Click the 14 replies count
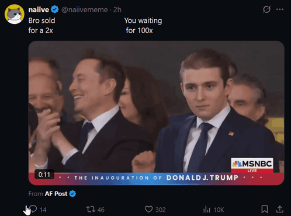The height and width of the screenshot is (216, 291). tap(43, 210)
